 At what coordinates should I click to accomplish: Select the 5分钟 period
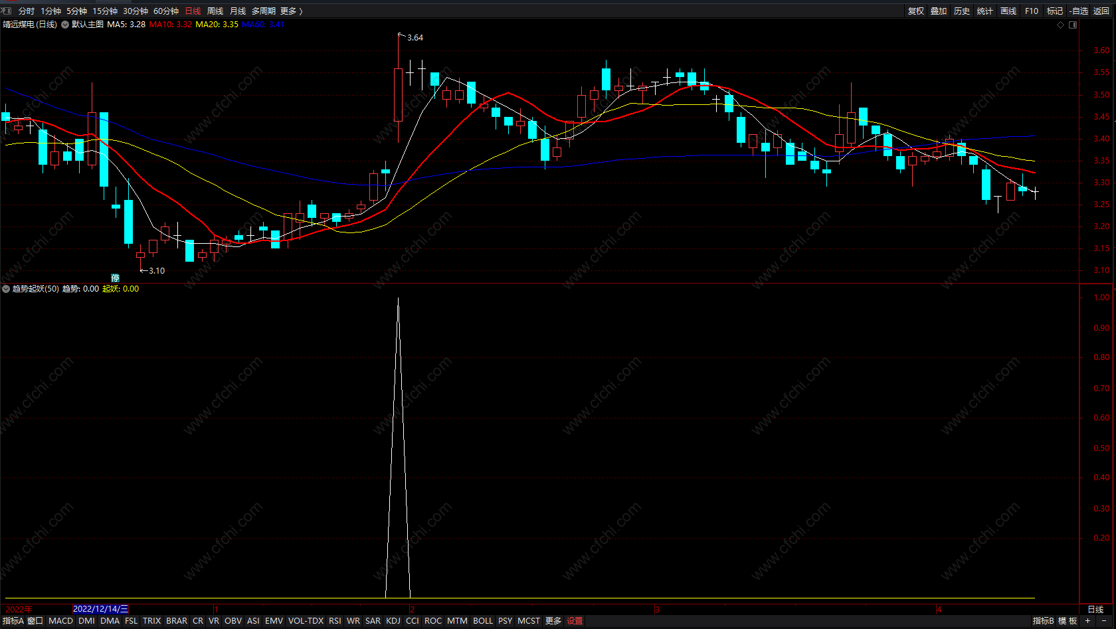coord(76,11)
